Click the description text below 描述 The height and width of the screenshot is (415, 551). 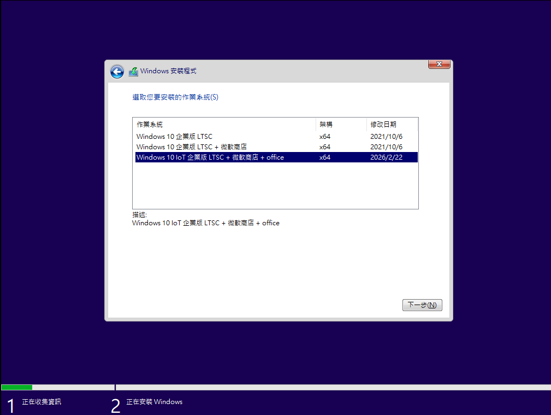click(x=205, y=223)
